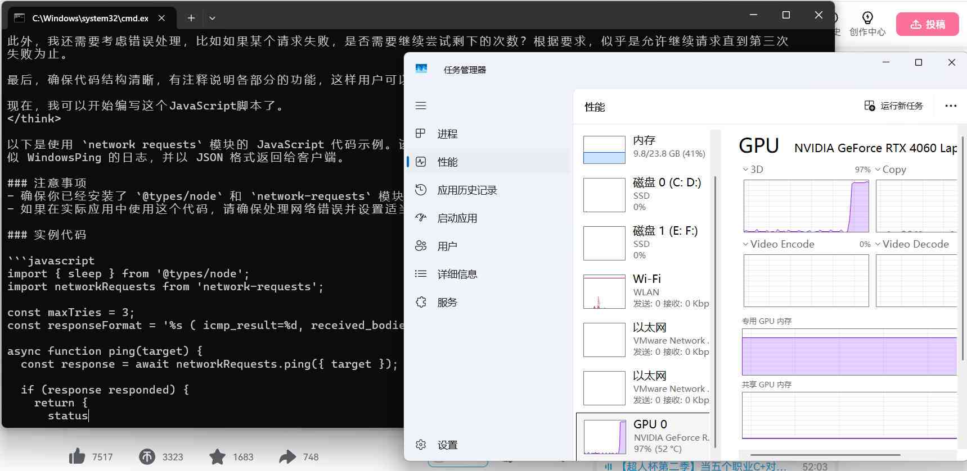The image size is (967, 471).
Task: Open the 用户 users page
Action: (x=447, y=246)
